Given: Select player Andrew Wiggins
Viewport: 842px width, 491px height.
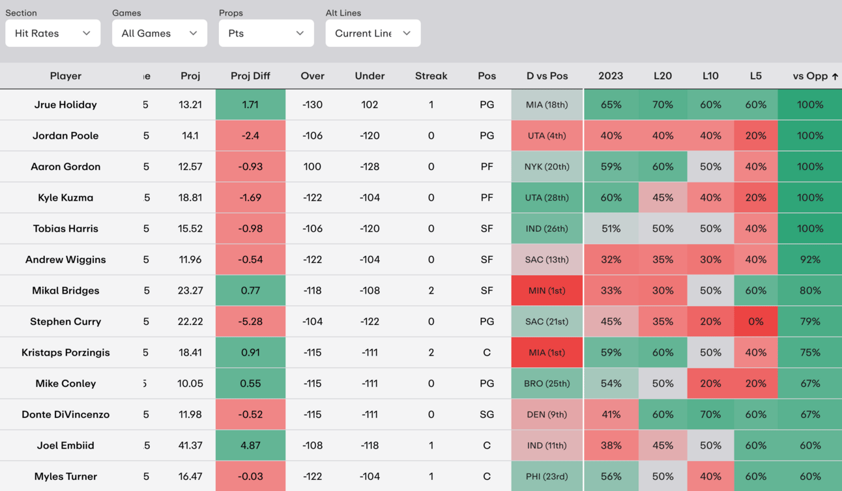Looking at the screenshot, I should click(66, 259).
